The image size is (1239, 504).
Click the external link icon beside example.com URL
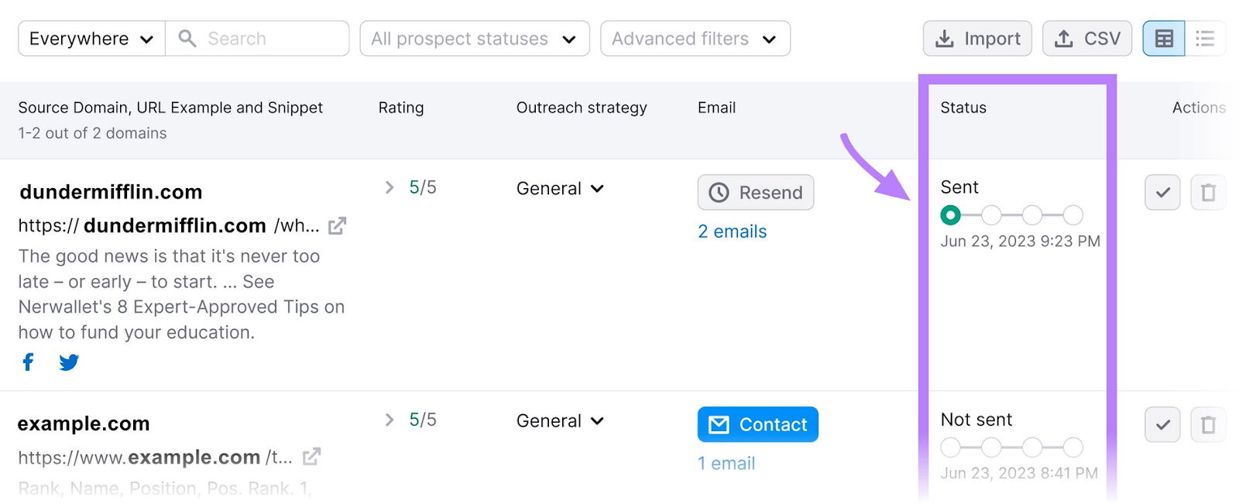[310, 458]
